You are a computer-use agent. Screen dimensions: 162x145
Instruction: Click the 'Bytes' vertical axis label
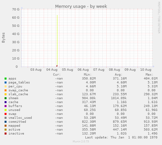[3, 38]
